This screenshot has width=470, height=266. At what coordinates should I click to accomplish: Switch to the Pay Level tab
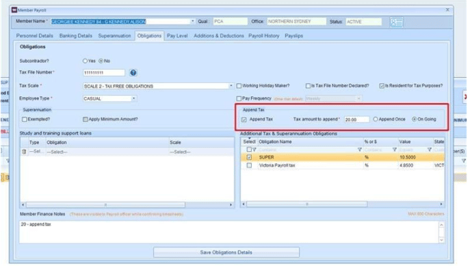point(177,36)
